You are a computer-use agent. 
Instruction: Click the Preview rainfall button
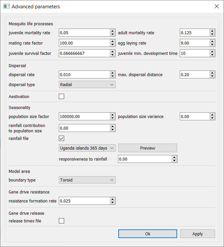pyautogui.click(x=148, y=148)
